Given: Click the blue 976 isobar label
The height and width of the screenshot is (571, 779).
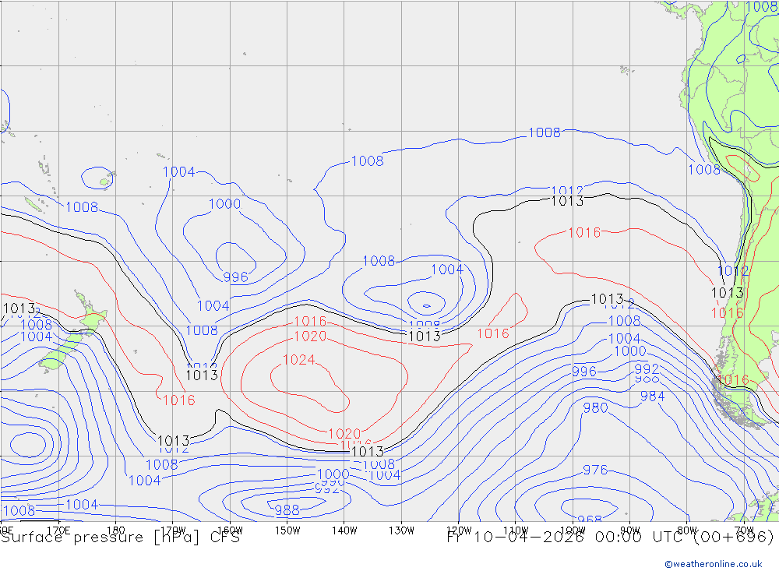Looking at the screenshot, I should coord(594,470).
